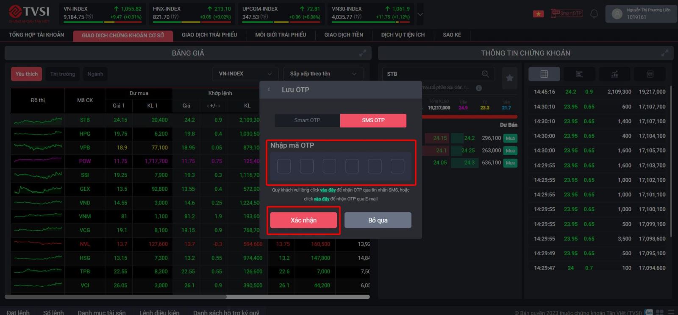Open the Giao Dịch Tiền menu
This screenshot has height=315, width=678.
[343, 35]
